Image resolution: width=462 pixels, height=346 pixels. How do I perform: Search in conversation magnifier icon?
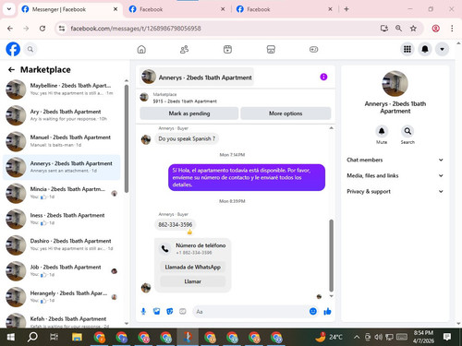(x=407, y=131)
